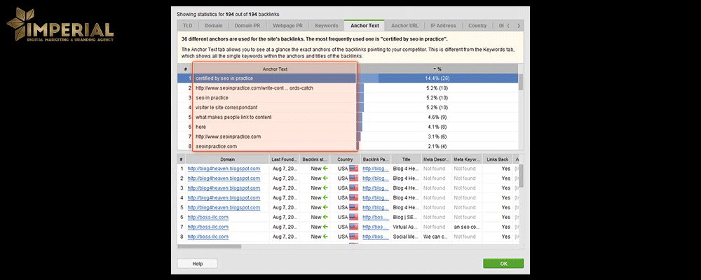Sort by the percentage column header
701x280 pixels.
438,69
